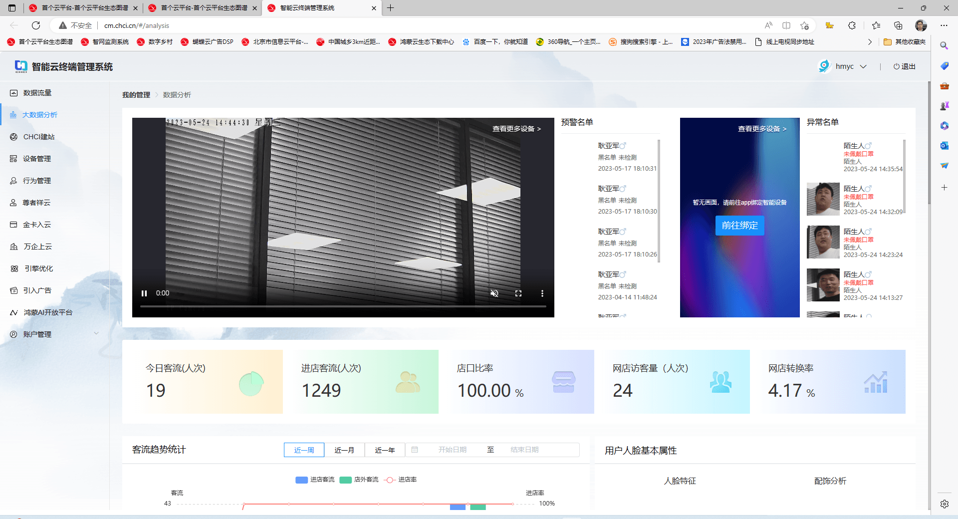Enter fullscreen mode on video player
This screenshot has height=519, width=958.
pyautogui.click(x=518, y=293)
